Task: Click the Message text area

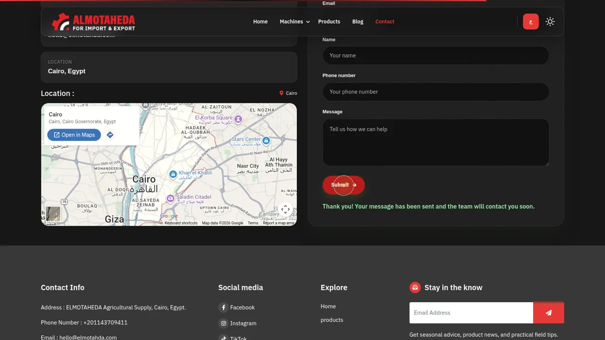Action: pyautogui.click(x=436, y=142)
